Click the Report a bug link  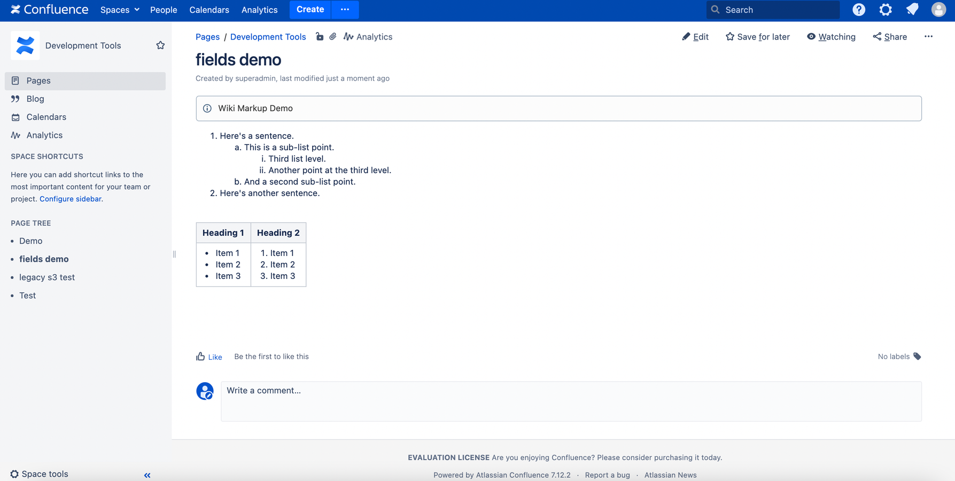(x=607, y=475)
